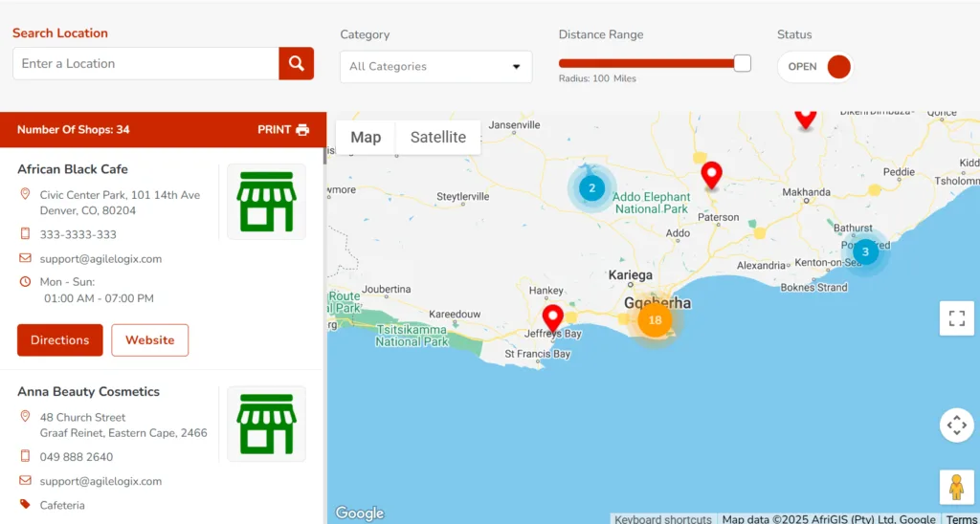This screenshot has height=524, width=980.
Task: Click the African Black Cafe store thumbnail
Action: [266, 202]
